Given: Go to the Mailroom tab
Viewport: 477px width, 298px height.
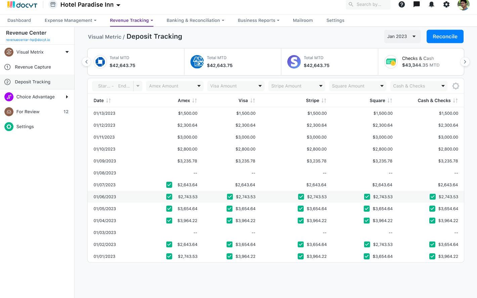Looking at the screenshot, I should (303, 20).
